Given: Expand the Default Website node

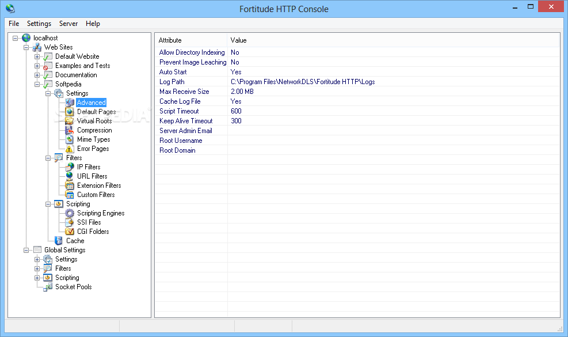Looking at the screenshot, I should [x=37, y=56].
